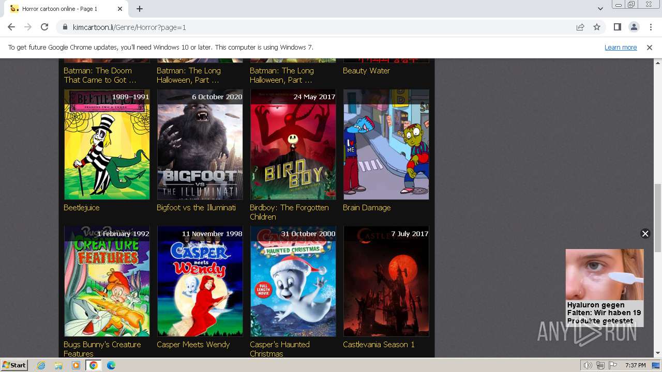Launch Microsoft Edge from the taskbar
The image size is (662, 372).
pyautogui.click(x=111, y=365)
